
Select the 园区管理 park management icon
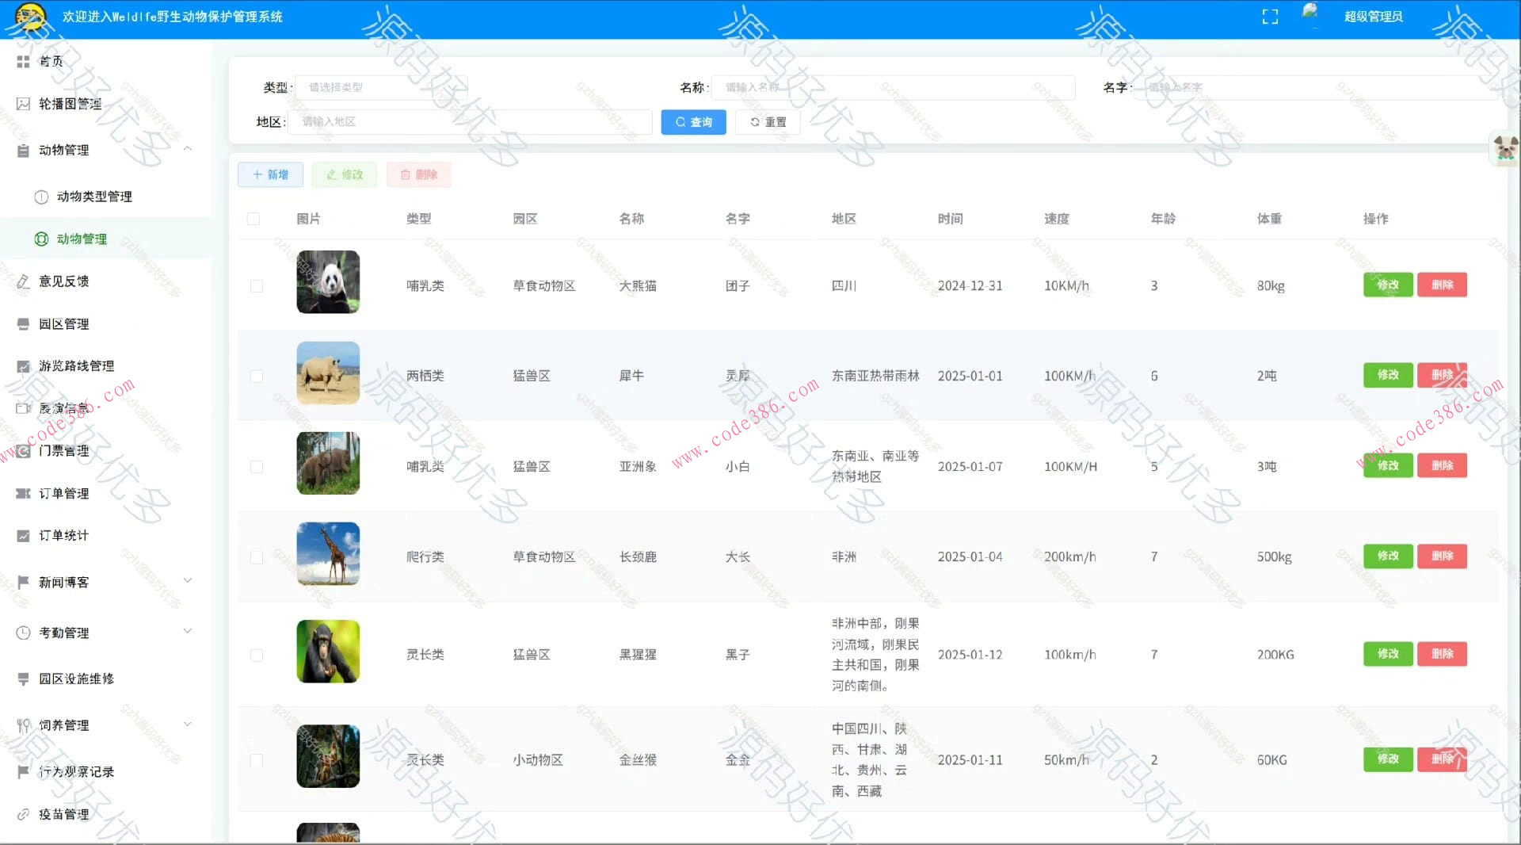(x=23, y=323)
